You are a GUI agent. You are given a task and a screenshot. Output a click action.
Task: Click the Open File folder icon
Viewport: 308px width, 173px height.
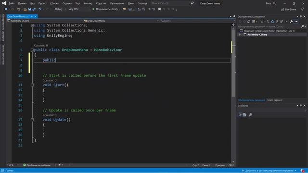[25, 9]
